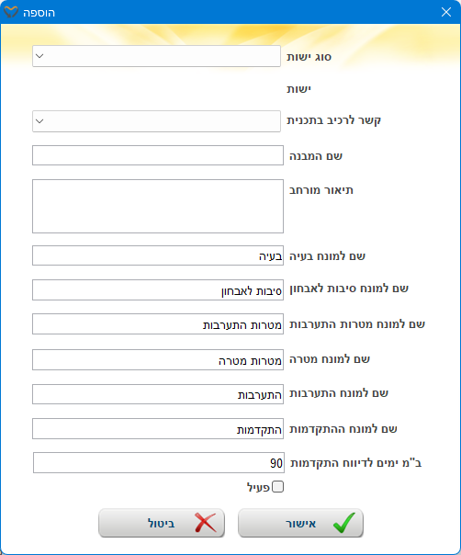Open the סוג ישות dropdown
This screenshot has height=555, width=461.
tap(156, 56)
